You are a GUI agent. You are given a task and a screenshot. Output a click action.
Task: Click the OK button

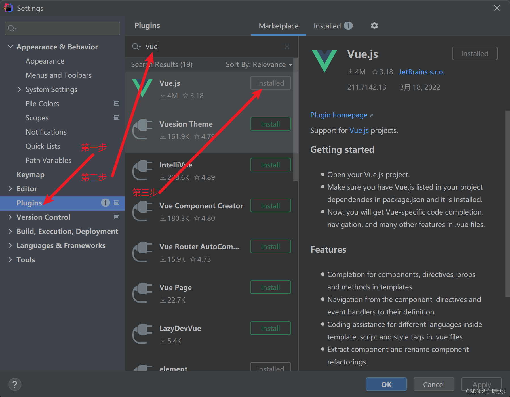coord(386,384)
